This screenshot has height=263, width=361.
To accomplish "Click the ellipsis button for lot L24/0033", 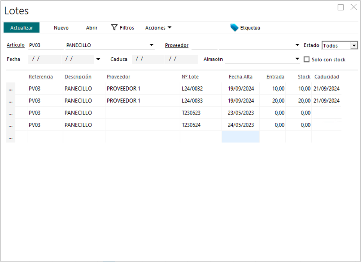I will [x=10, y=101].
